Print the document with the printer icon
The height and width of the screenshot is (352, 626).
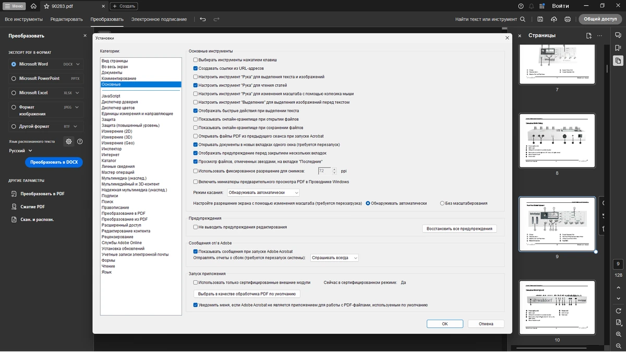click(x=568, y=19)
